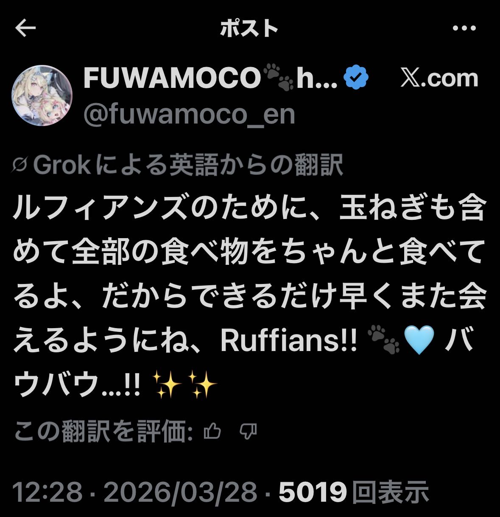Rate the translation with thumbs down

pos(248,432)
